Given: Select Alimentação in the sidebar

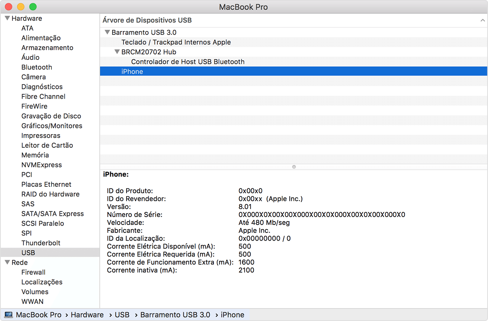Looking at the screenshot, I should coord(41,38).
